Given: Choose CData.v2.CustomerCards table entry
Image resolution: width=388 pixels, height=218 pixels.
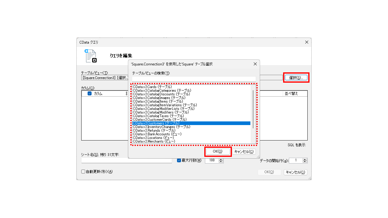Looking at the screenshot, I should coord(191,120).
